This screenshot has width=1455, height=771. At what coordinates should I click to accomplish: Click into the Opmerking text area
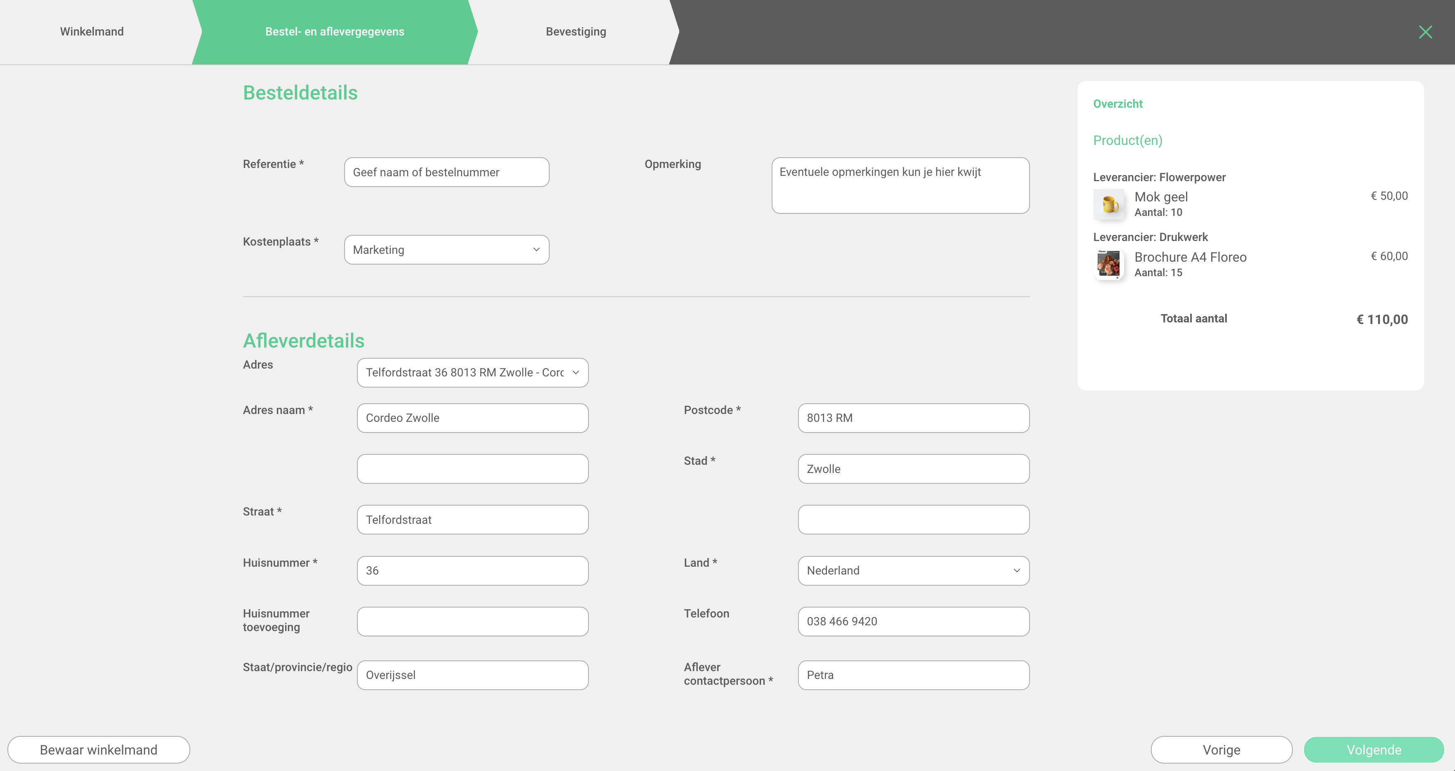(900, 185)
